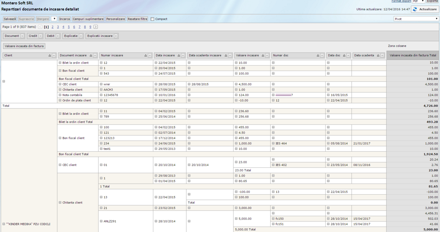Click the Format export link
Viewport: 440px width, 232px height.
coord(401,1)
